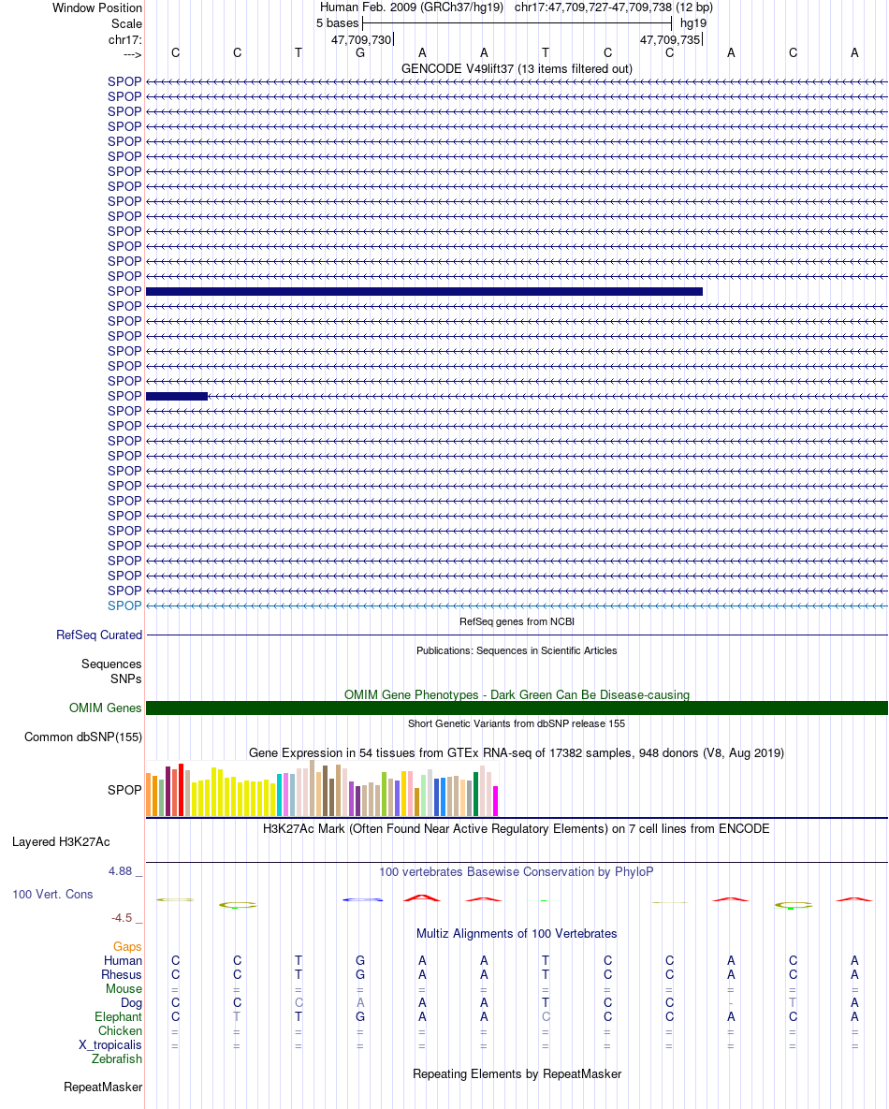Open Multiz Alignments of 100 Vertebrates title

tap(517, 934)
